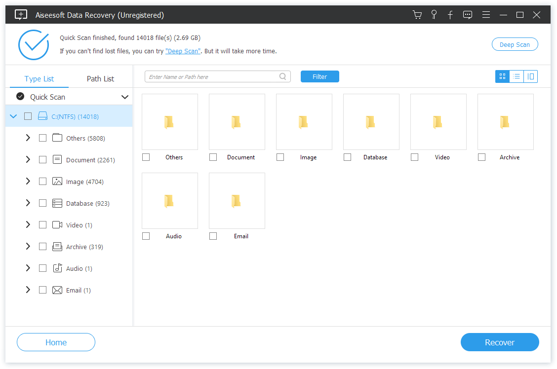Open the hamburger menu in title bar

tap(486, 14)
